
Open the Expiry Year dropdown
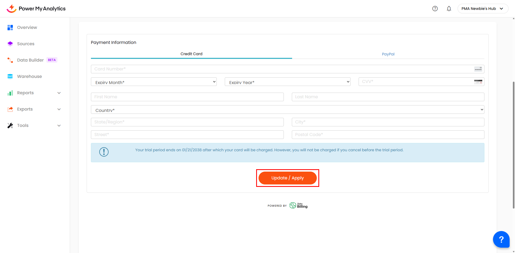287,82
